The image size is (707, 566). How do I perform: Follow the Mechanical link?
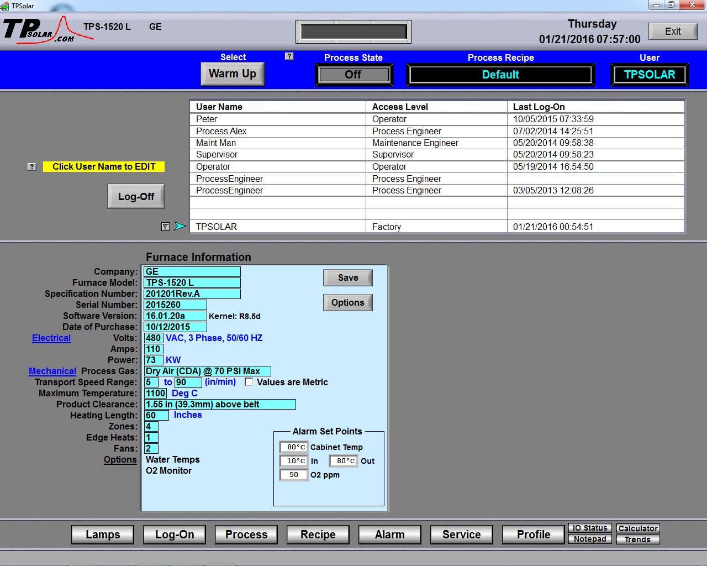52,371
